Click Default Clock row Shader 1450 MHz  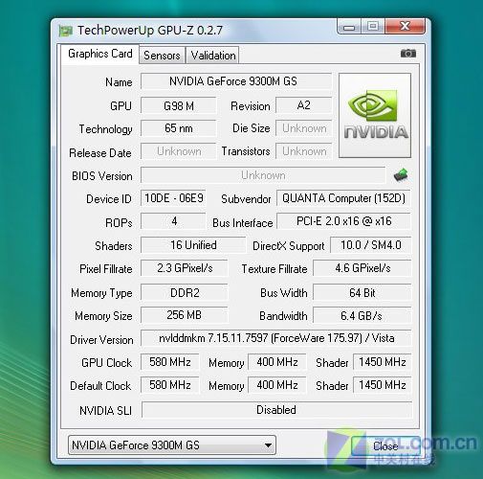pos(383,385)
